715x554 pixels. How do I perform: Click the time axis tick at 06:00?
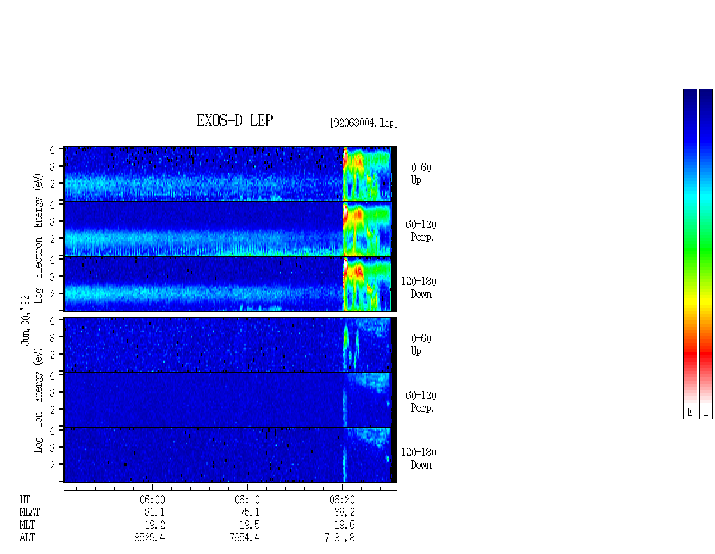tap(152, 487)
